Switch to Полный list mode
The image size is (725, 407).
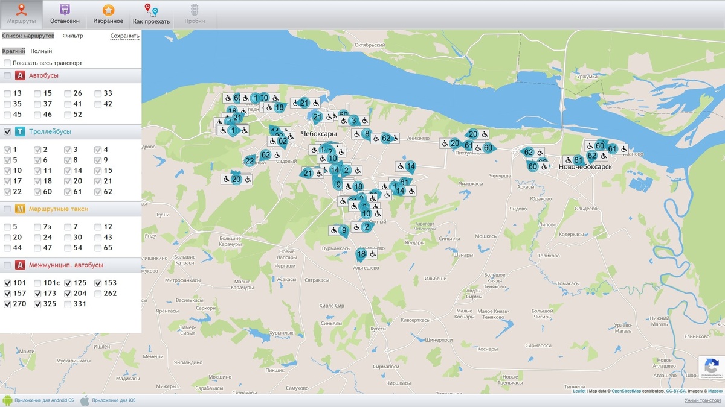(41, 51)
